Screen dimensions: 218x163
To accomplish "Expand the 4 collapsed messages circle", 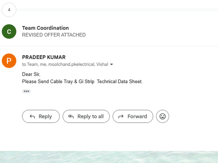I will (9, 10).
